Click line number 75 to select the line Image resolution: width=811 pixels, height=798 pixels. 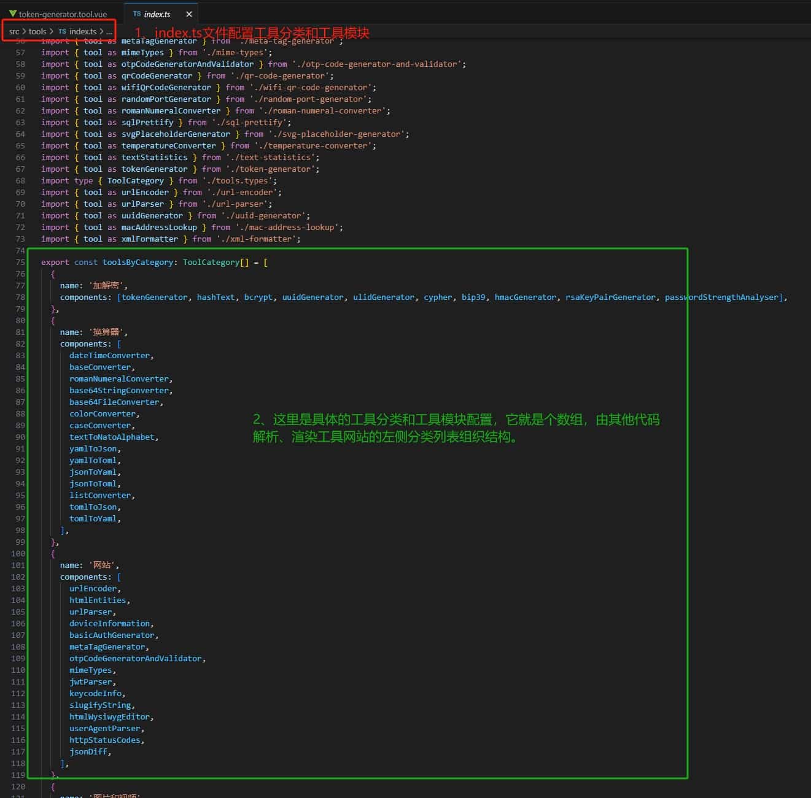pyautogui.click(x=20, y=262)
